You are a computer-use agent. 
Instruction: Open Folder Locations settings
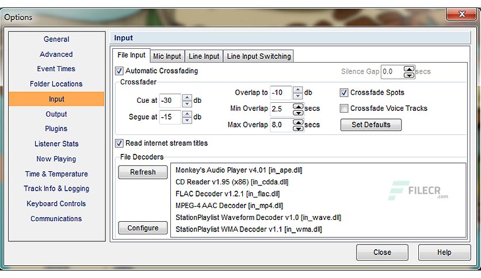point(56,84)
